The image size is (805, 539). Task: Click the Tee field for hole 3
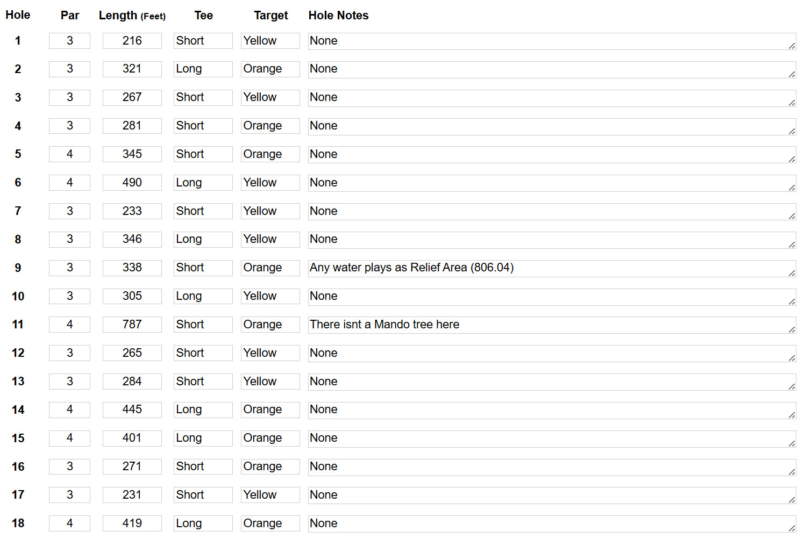[x=203, y=97]
